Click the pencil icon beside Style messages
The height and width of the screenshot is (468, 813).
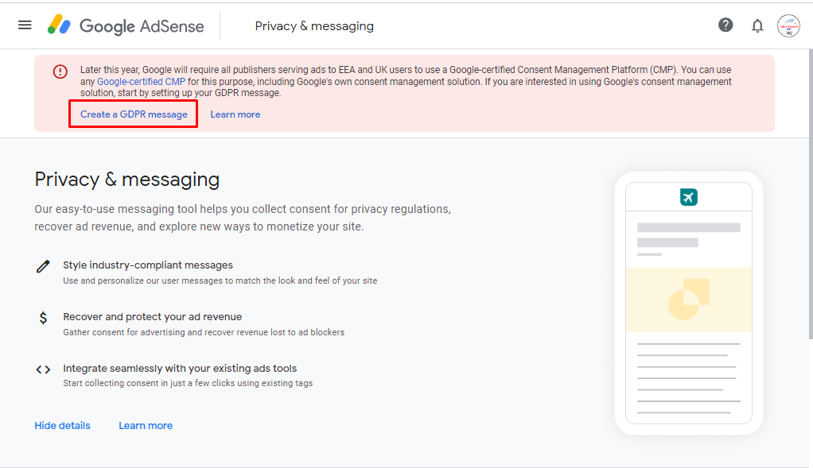(43, 266)
